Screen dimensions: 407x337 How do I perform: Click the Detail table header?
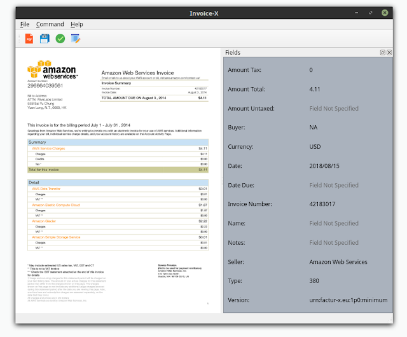(118, 182)
